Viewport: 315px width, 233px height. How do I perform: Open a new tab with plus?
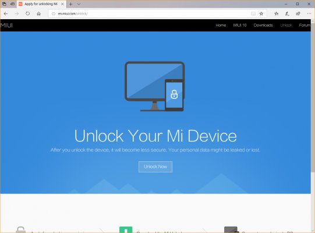pyautogui.click(x=70, y=4)
